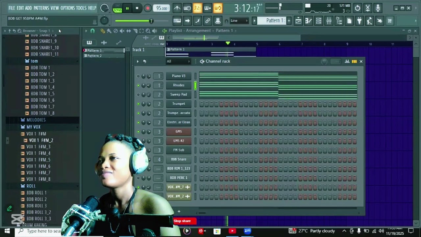Click the link/multilink to controllers icon

pyautogui.click(x=208, y=21)
